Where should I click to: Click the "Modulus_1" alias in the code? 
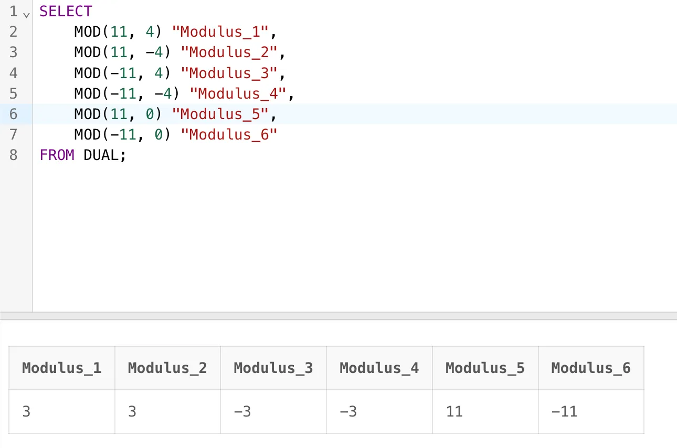pyautogui.click(x=220, y=31)
